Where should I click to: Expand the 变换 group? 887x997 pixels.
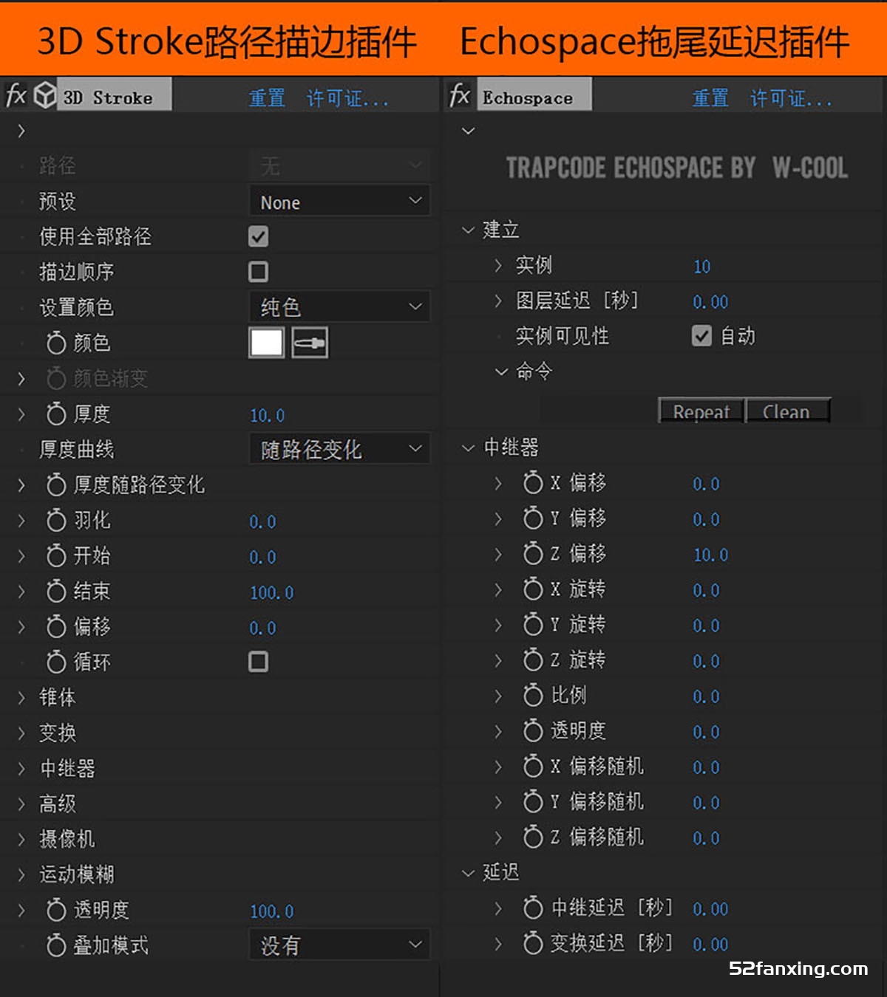(21, 733)
